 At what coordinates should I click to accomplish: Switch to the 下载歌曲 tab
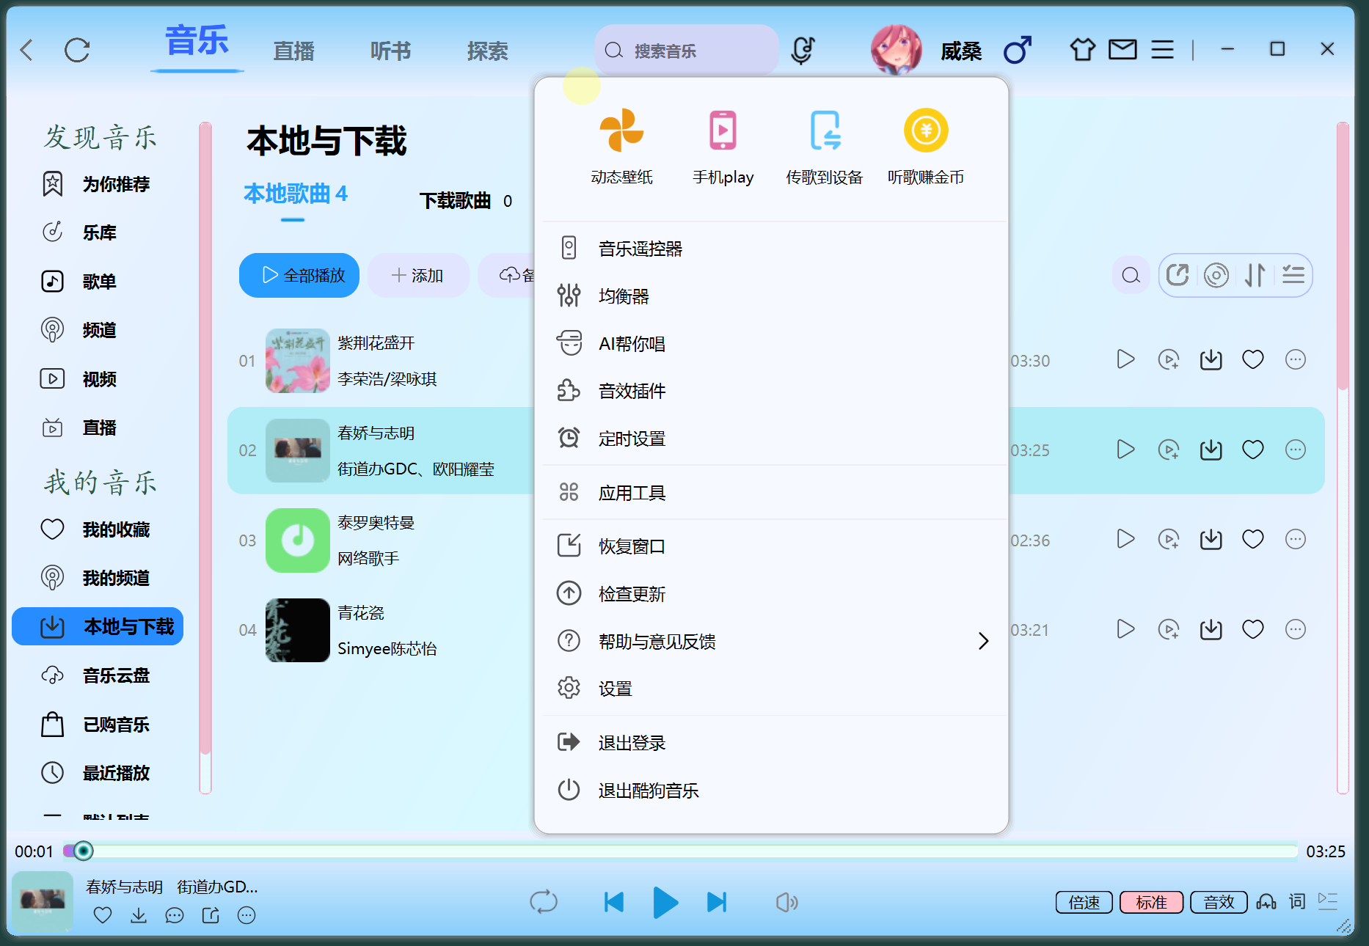pos(465,201)
